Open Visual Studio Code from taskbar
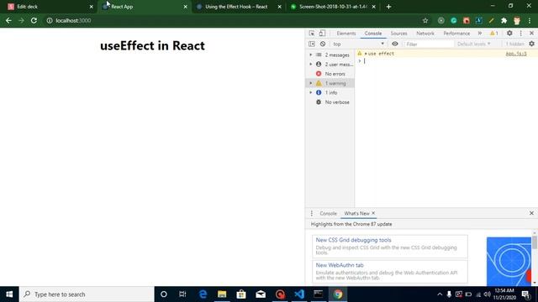Image resolution: width=538 pixels, height=302 pixels. [x=299, y=294]
